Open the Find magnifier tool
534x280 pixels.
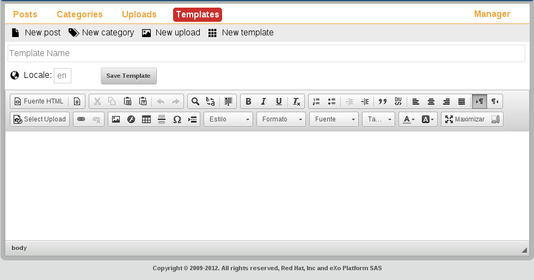click(195, 101)
